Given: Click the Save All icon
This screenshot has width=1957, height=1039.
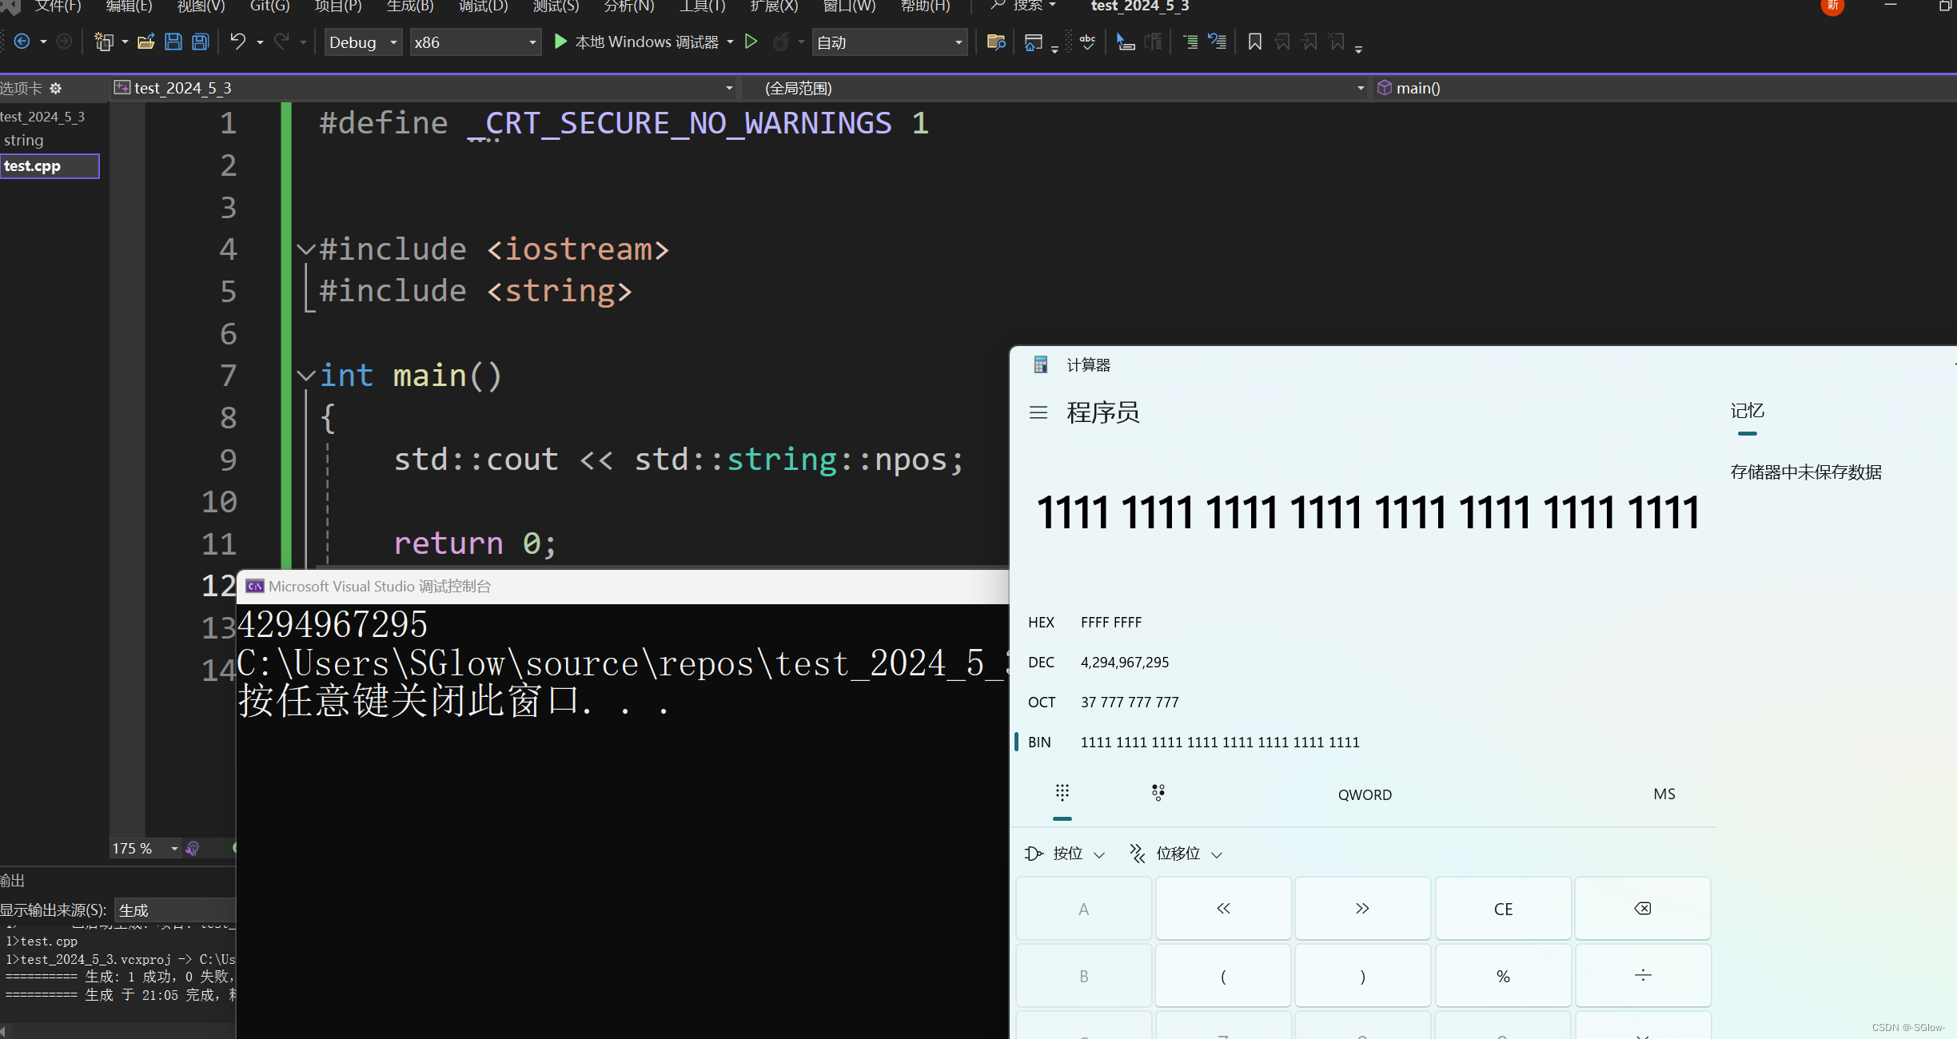Looking at the screenshot, I should pyautogui.click(x=201, y=42).
